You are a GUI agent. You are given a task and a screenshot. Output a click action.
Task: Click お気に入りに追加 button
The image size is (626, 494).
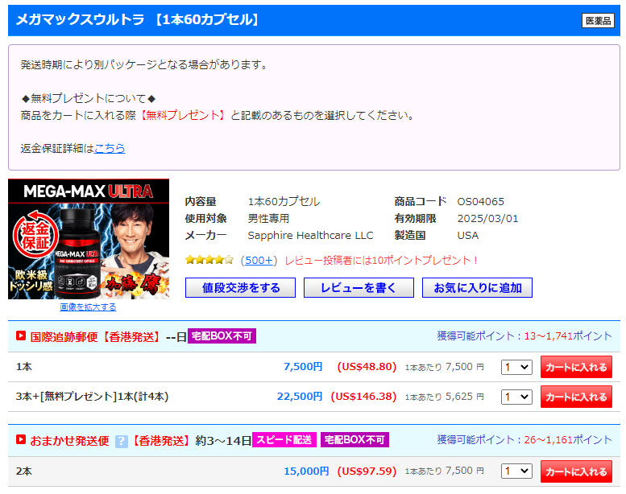(x=477, y=288)
